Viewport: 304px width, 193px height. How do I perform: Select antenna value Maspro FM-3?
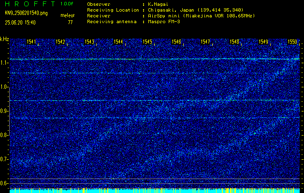pyautogui.click(x=164, y=22)
